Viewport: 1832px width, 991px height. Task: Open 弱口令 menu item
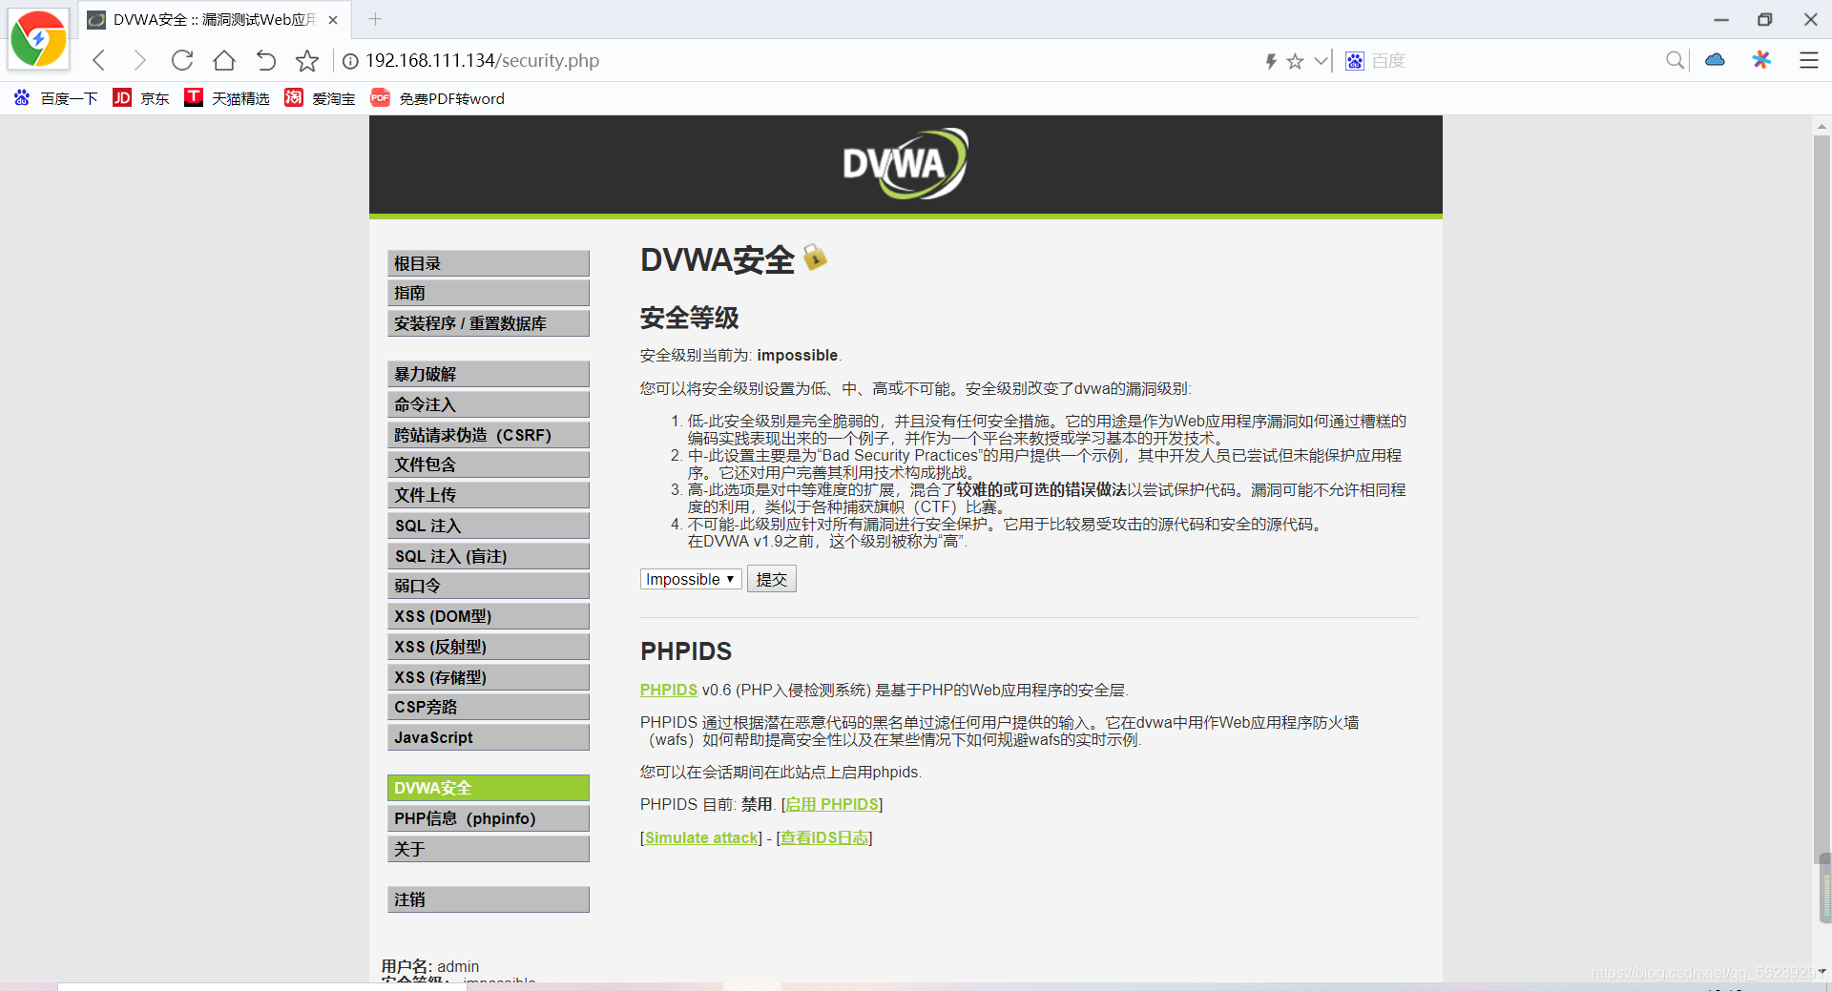click(x=489, y=586)
